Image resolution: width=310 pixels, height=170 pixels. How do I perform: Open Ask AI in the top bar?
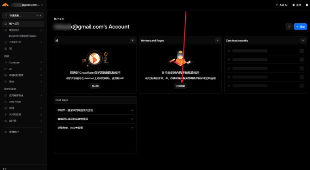(x=282, y=5)
